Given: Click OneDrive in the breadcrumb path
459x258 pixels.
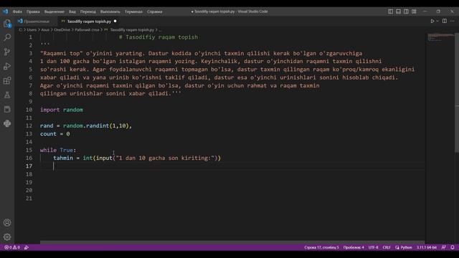Looking at the screenshot, I should [62, 30].
